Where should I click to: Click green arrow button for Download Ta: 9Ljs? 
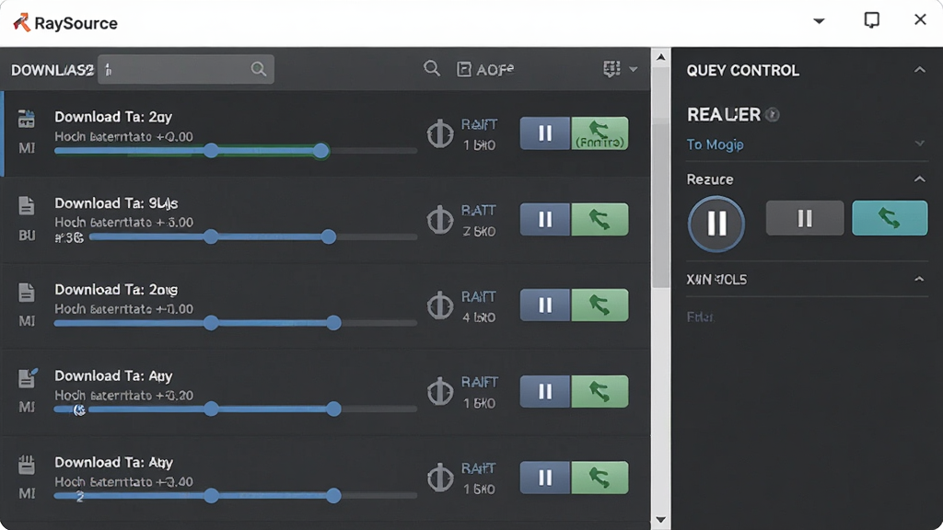pyautogui.click(x=600, y=219)
